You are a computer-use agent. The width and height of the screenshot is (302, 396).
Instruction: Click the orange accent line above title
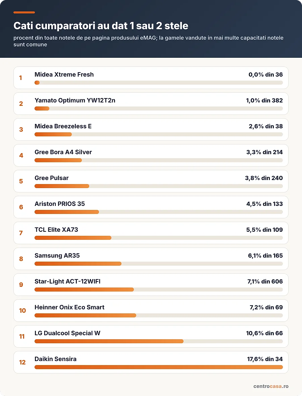[x=24, y=12]
